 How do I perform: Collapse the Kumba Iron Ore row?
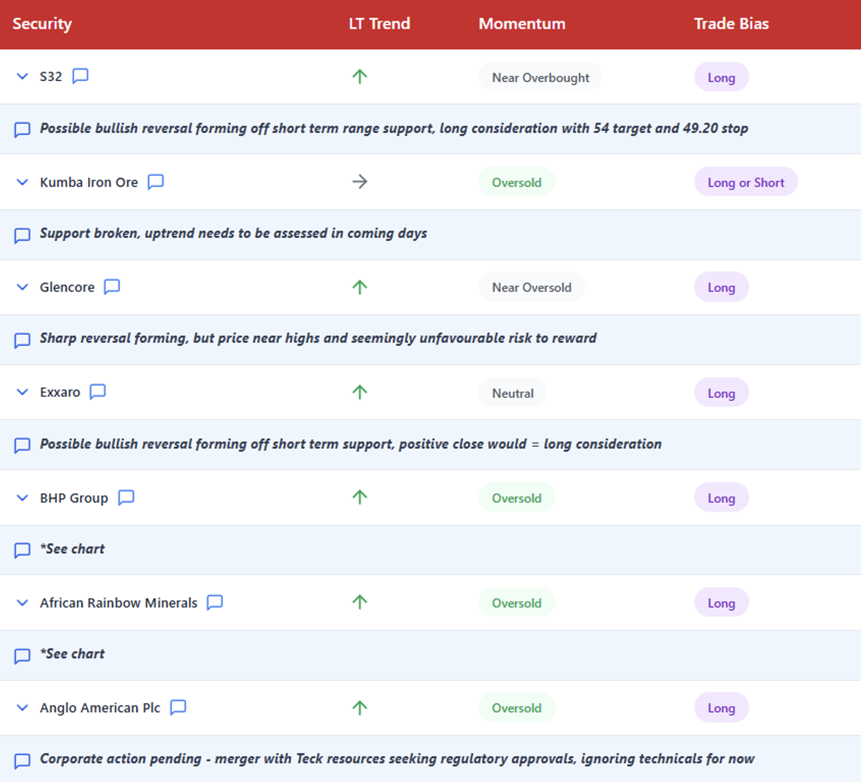[22, 182]
